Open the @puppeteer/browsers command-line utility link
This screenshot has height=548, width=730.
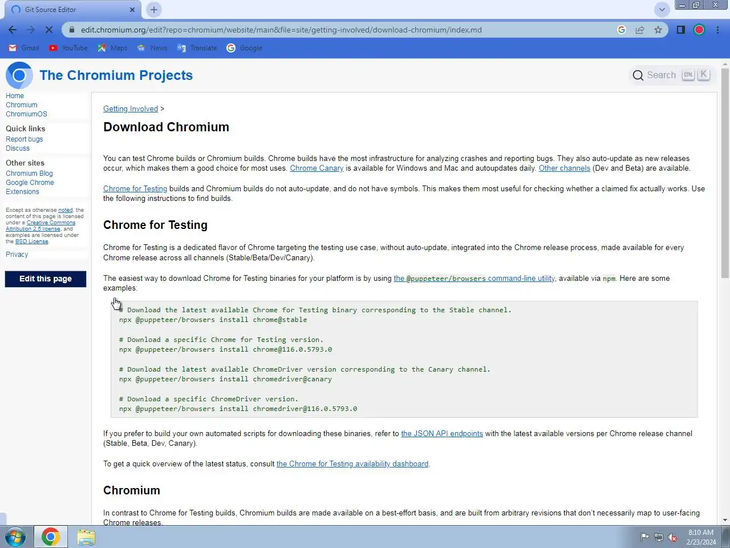[x=474, y=279]
